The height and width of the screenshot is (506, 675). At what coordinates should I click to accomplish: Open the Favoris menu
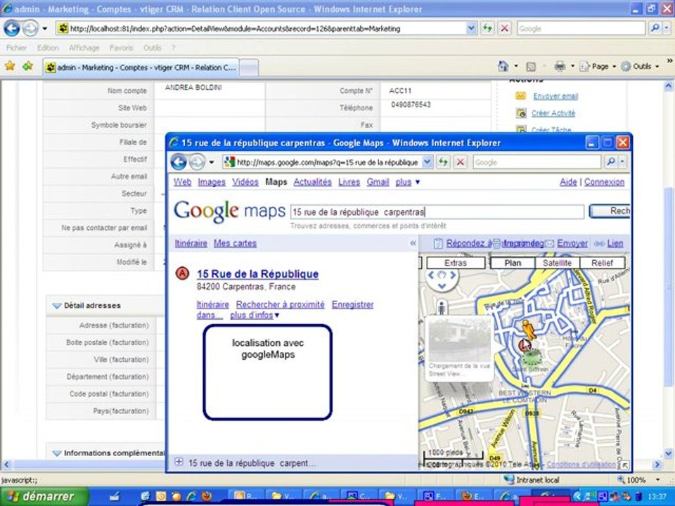pos(122,48)
